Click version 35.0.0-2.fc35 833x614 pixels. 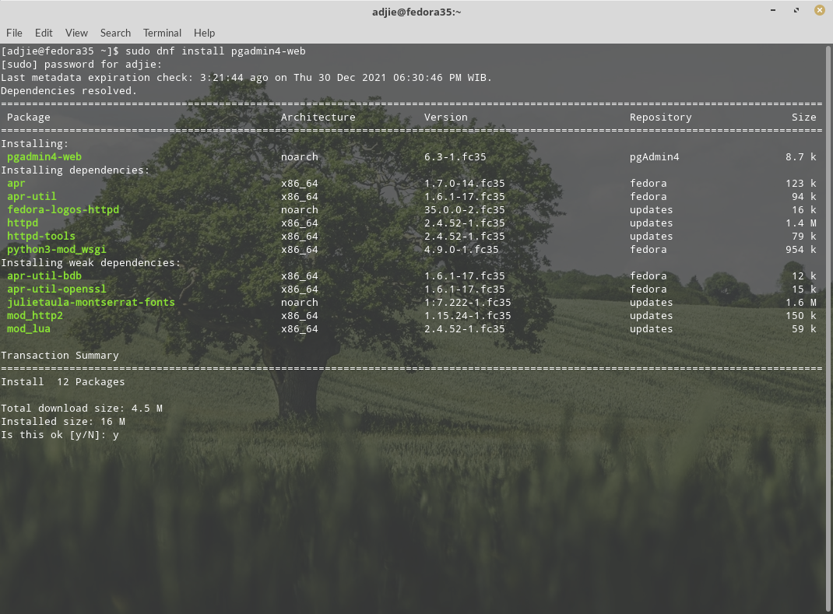click(x=465, y=210)
